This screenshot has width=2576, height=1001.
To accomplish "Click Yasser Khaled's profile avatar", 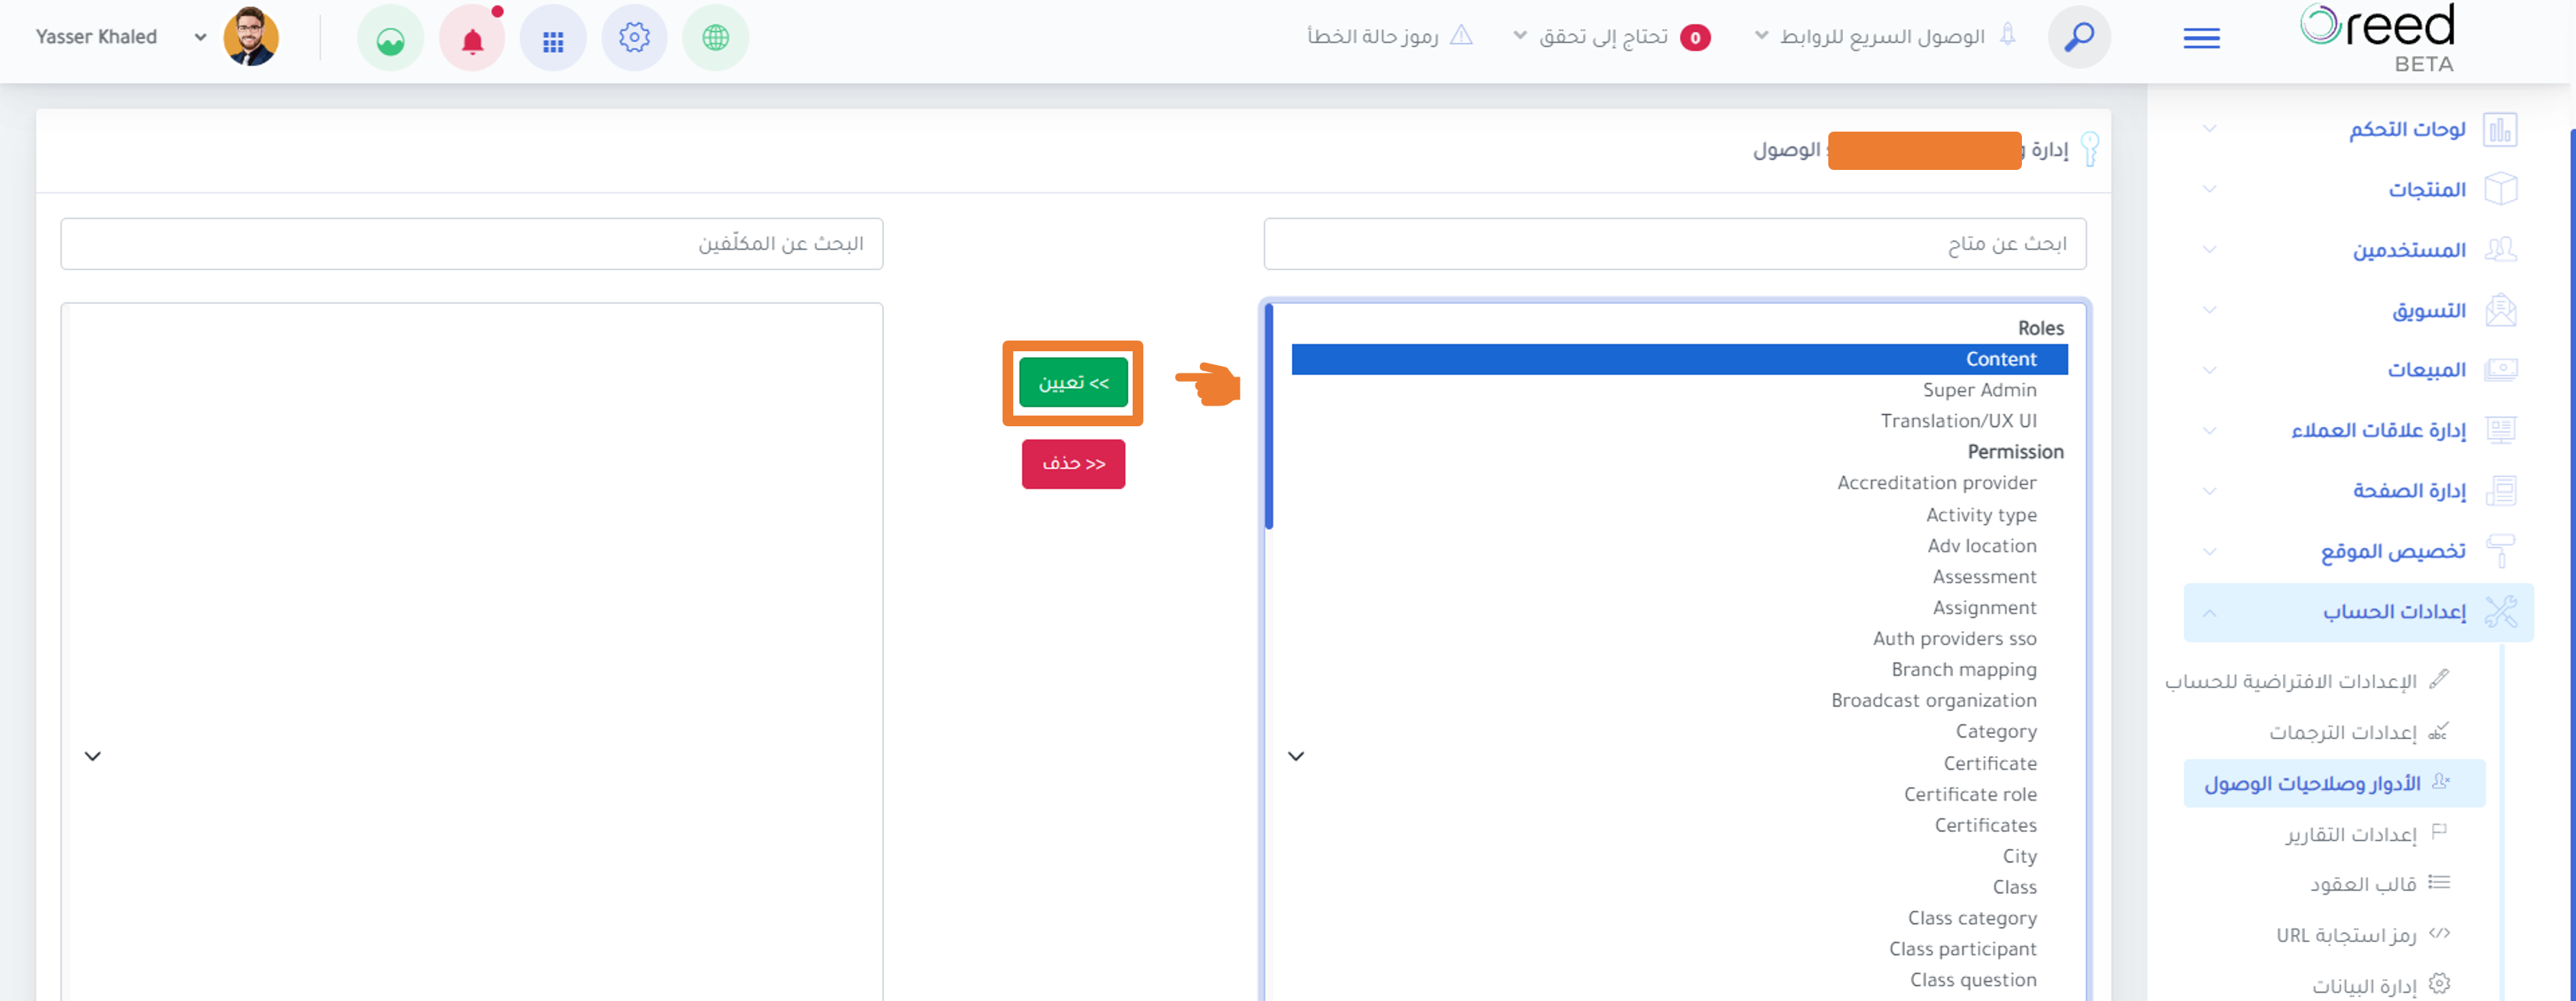I will [251, 37].
